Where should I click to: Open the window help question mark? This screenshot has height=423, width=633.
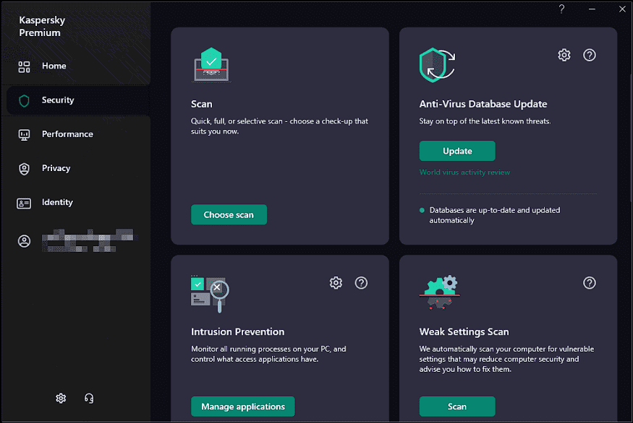coord(561,9)
